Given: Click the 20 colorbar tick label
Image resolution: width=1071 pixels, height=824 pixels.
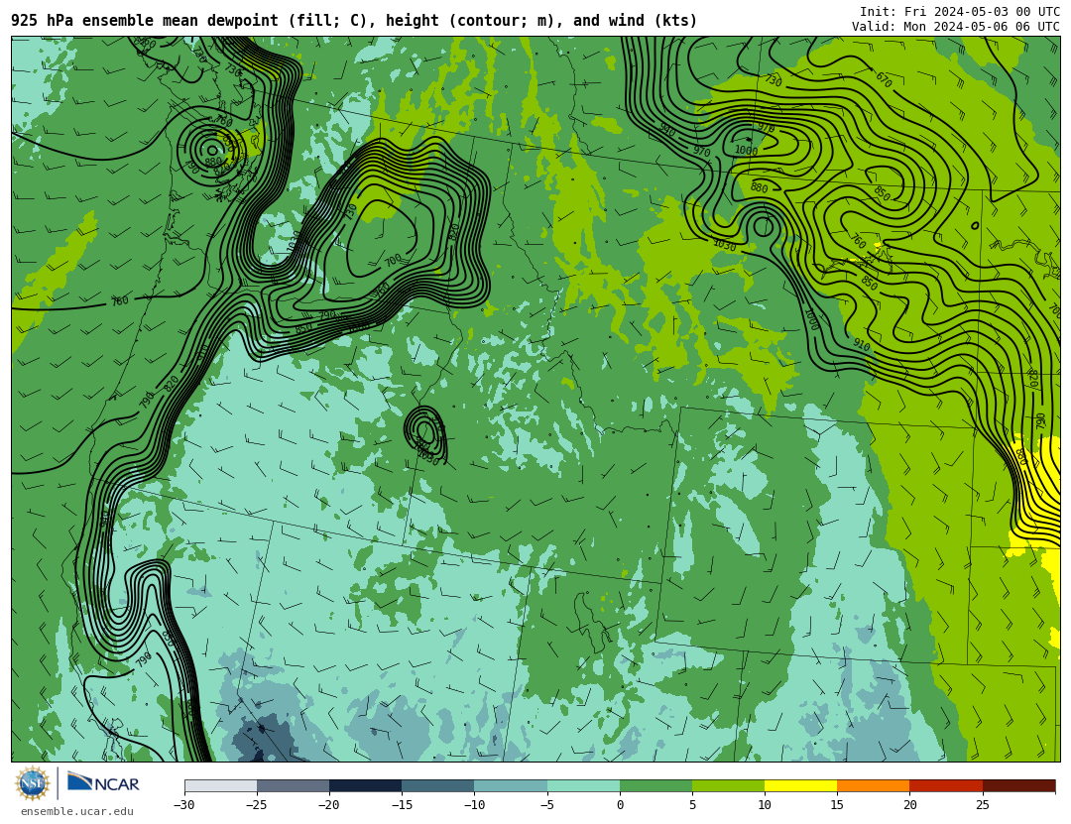Looking at the screenshot, I should click(x=909, y=805).
